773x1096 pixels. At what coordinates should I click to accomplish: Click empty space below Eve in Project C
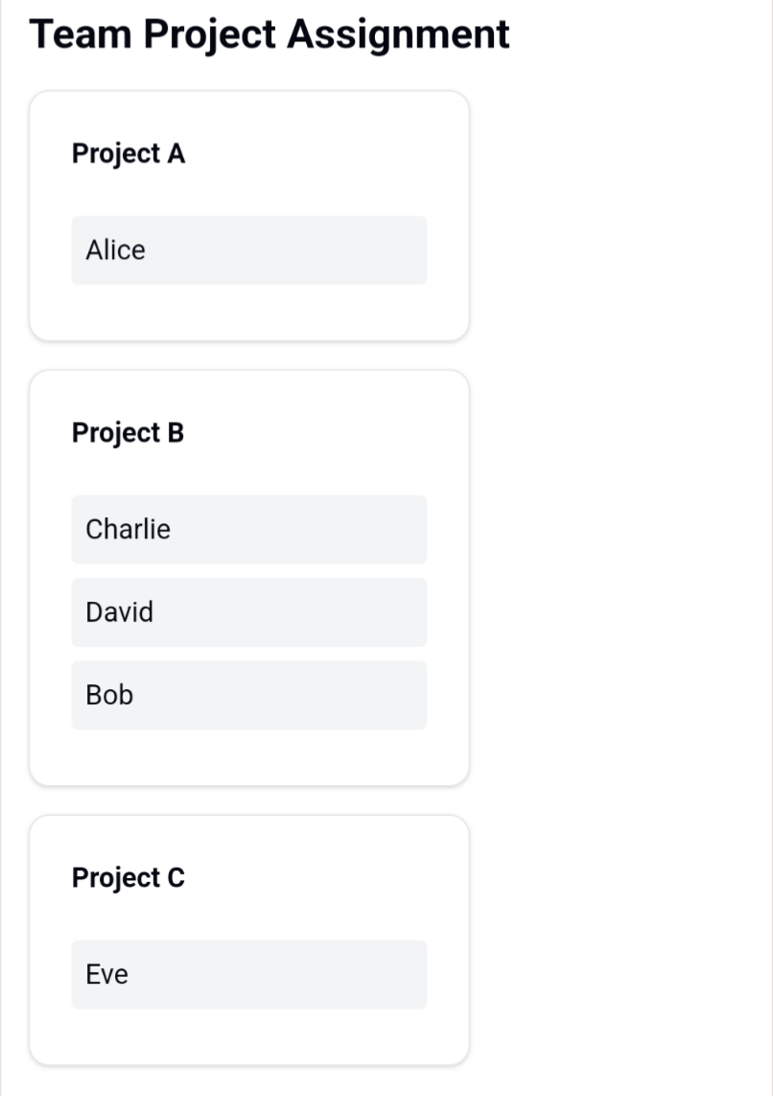(248, 1036)
